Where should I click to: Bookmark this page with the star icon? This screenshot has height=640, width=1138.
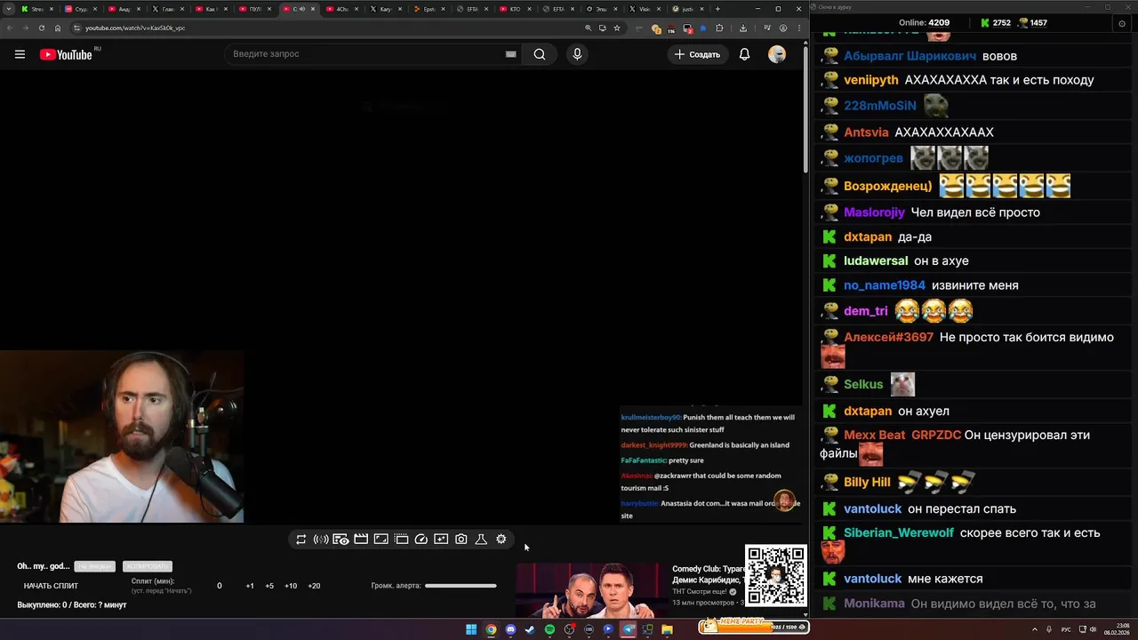617,28
